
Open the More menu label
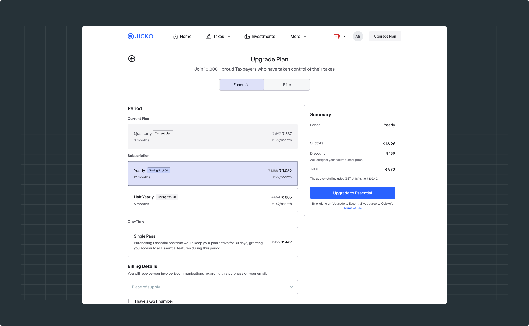click(x=295, y=36)
